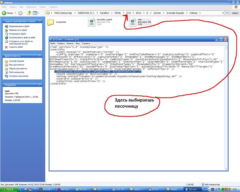Open Notepad's Вид menu
Image resolution: width=240 pixels, height=192 pixels.
coord(78,43)
